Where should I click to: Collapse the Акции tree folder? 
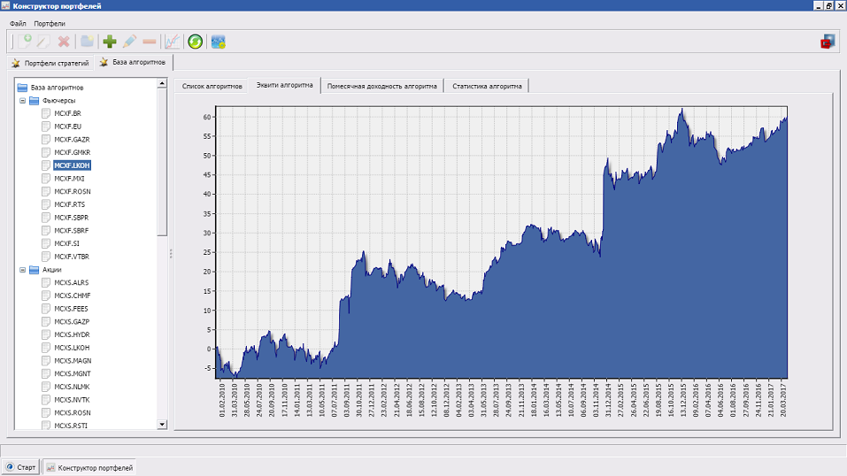pyautogui.click(x=22, y=270)
